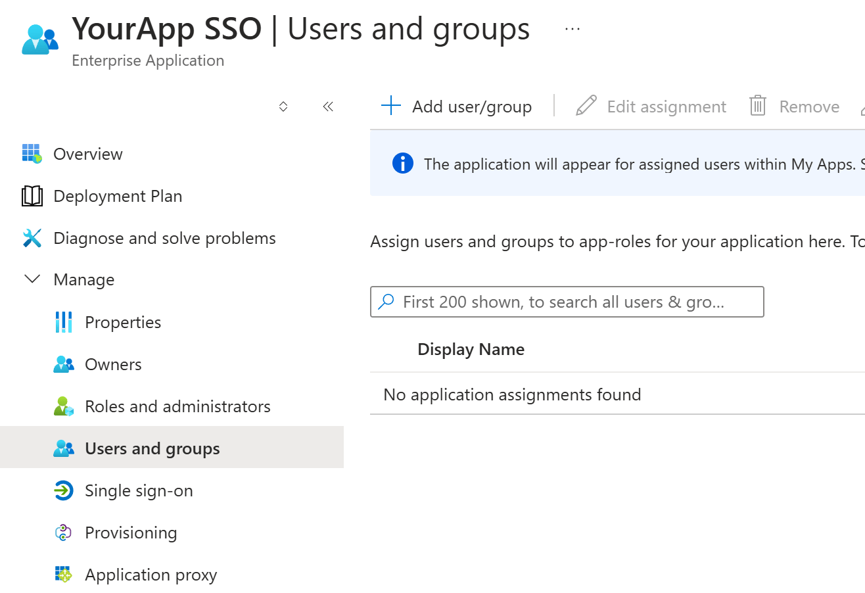This screenshot has height=593, width=865.
Task: Click the info banner about My Apps
Action: pyautogui.click(x=617, y=163)
